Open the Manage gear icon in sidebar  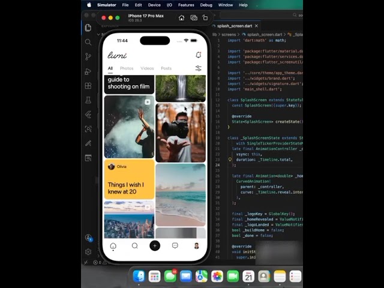click(x=88, y=251)
